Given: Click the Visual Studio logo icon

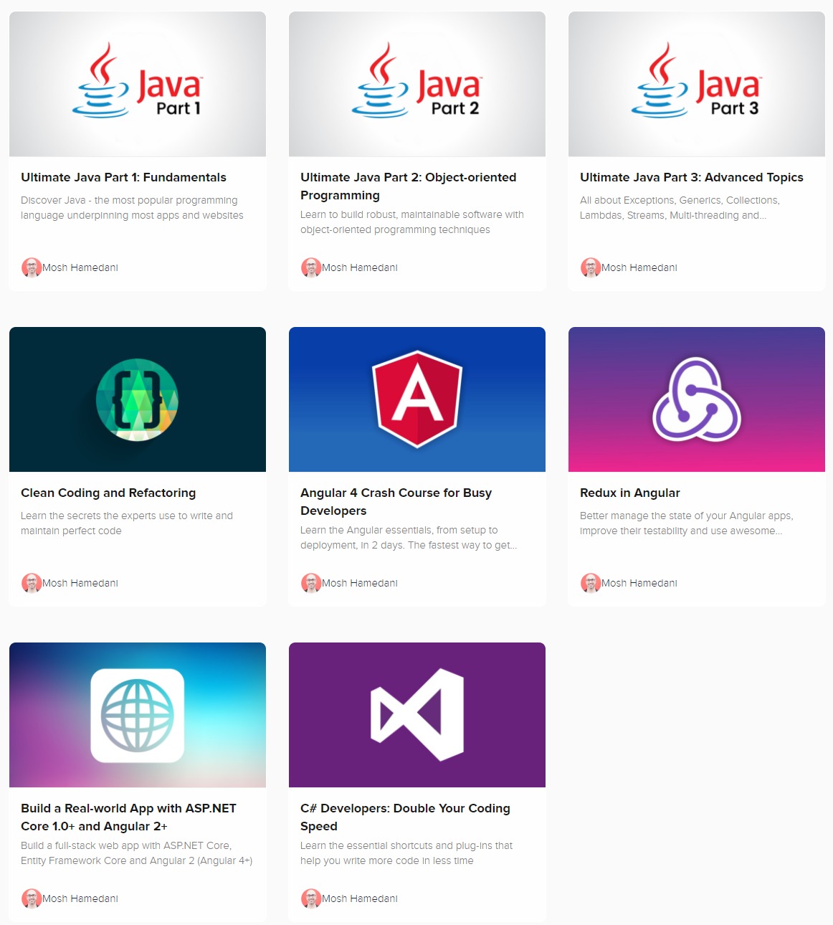Looking at the screenshot, I should [x=417, y=715].
